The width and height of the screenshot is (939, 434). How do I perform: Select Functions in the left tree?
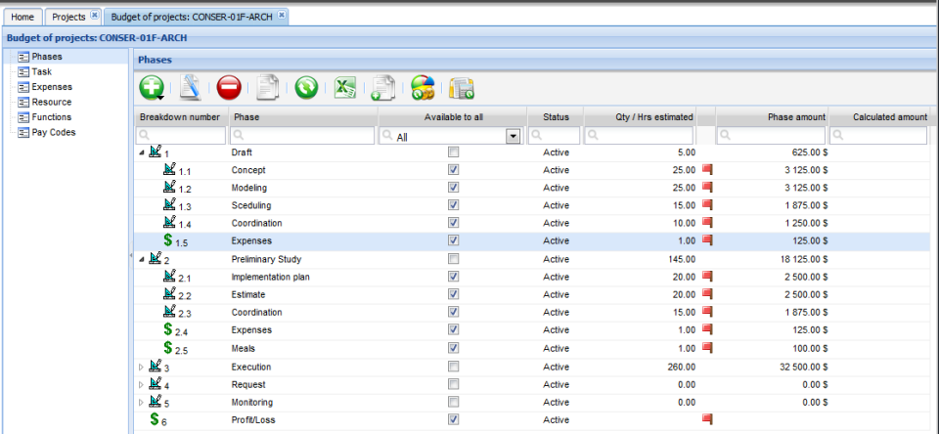click(x=52, y=117)
